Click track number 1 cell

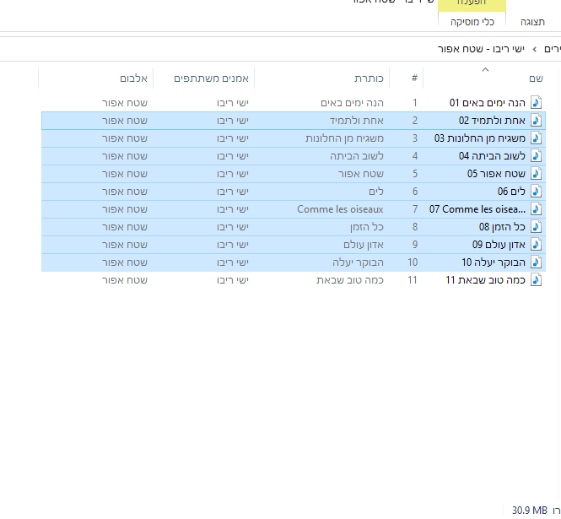tap(415, 103)
